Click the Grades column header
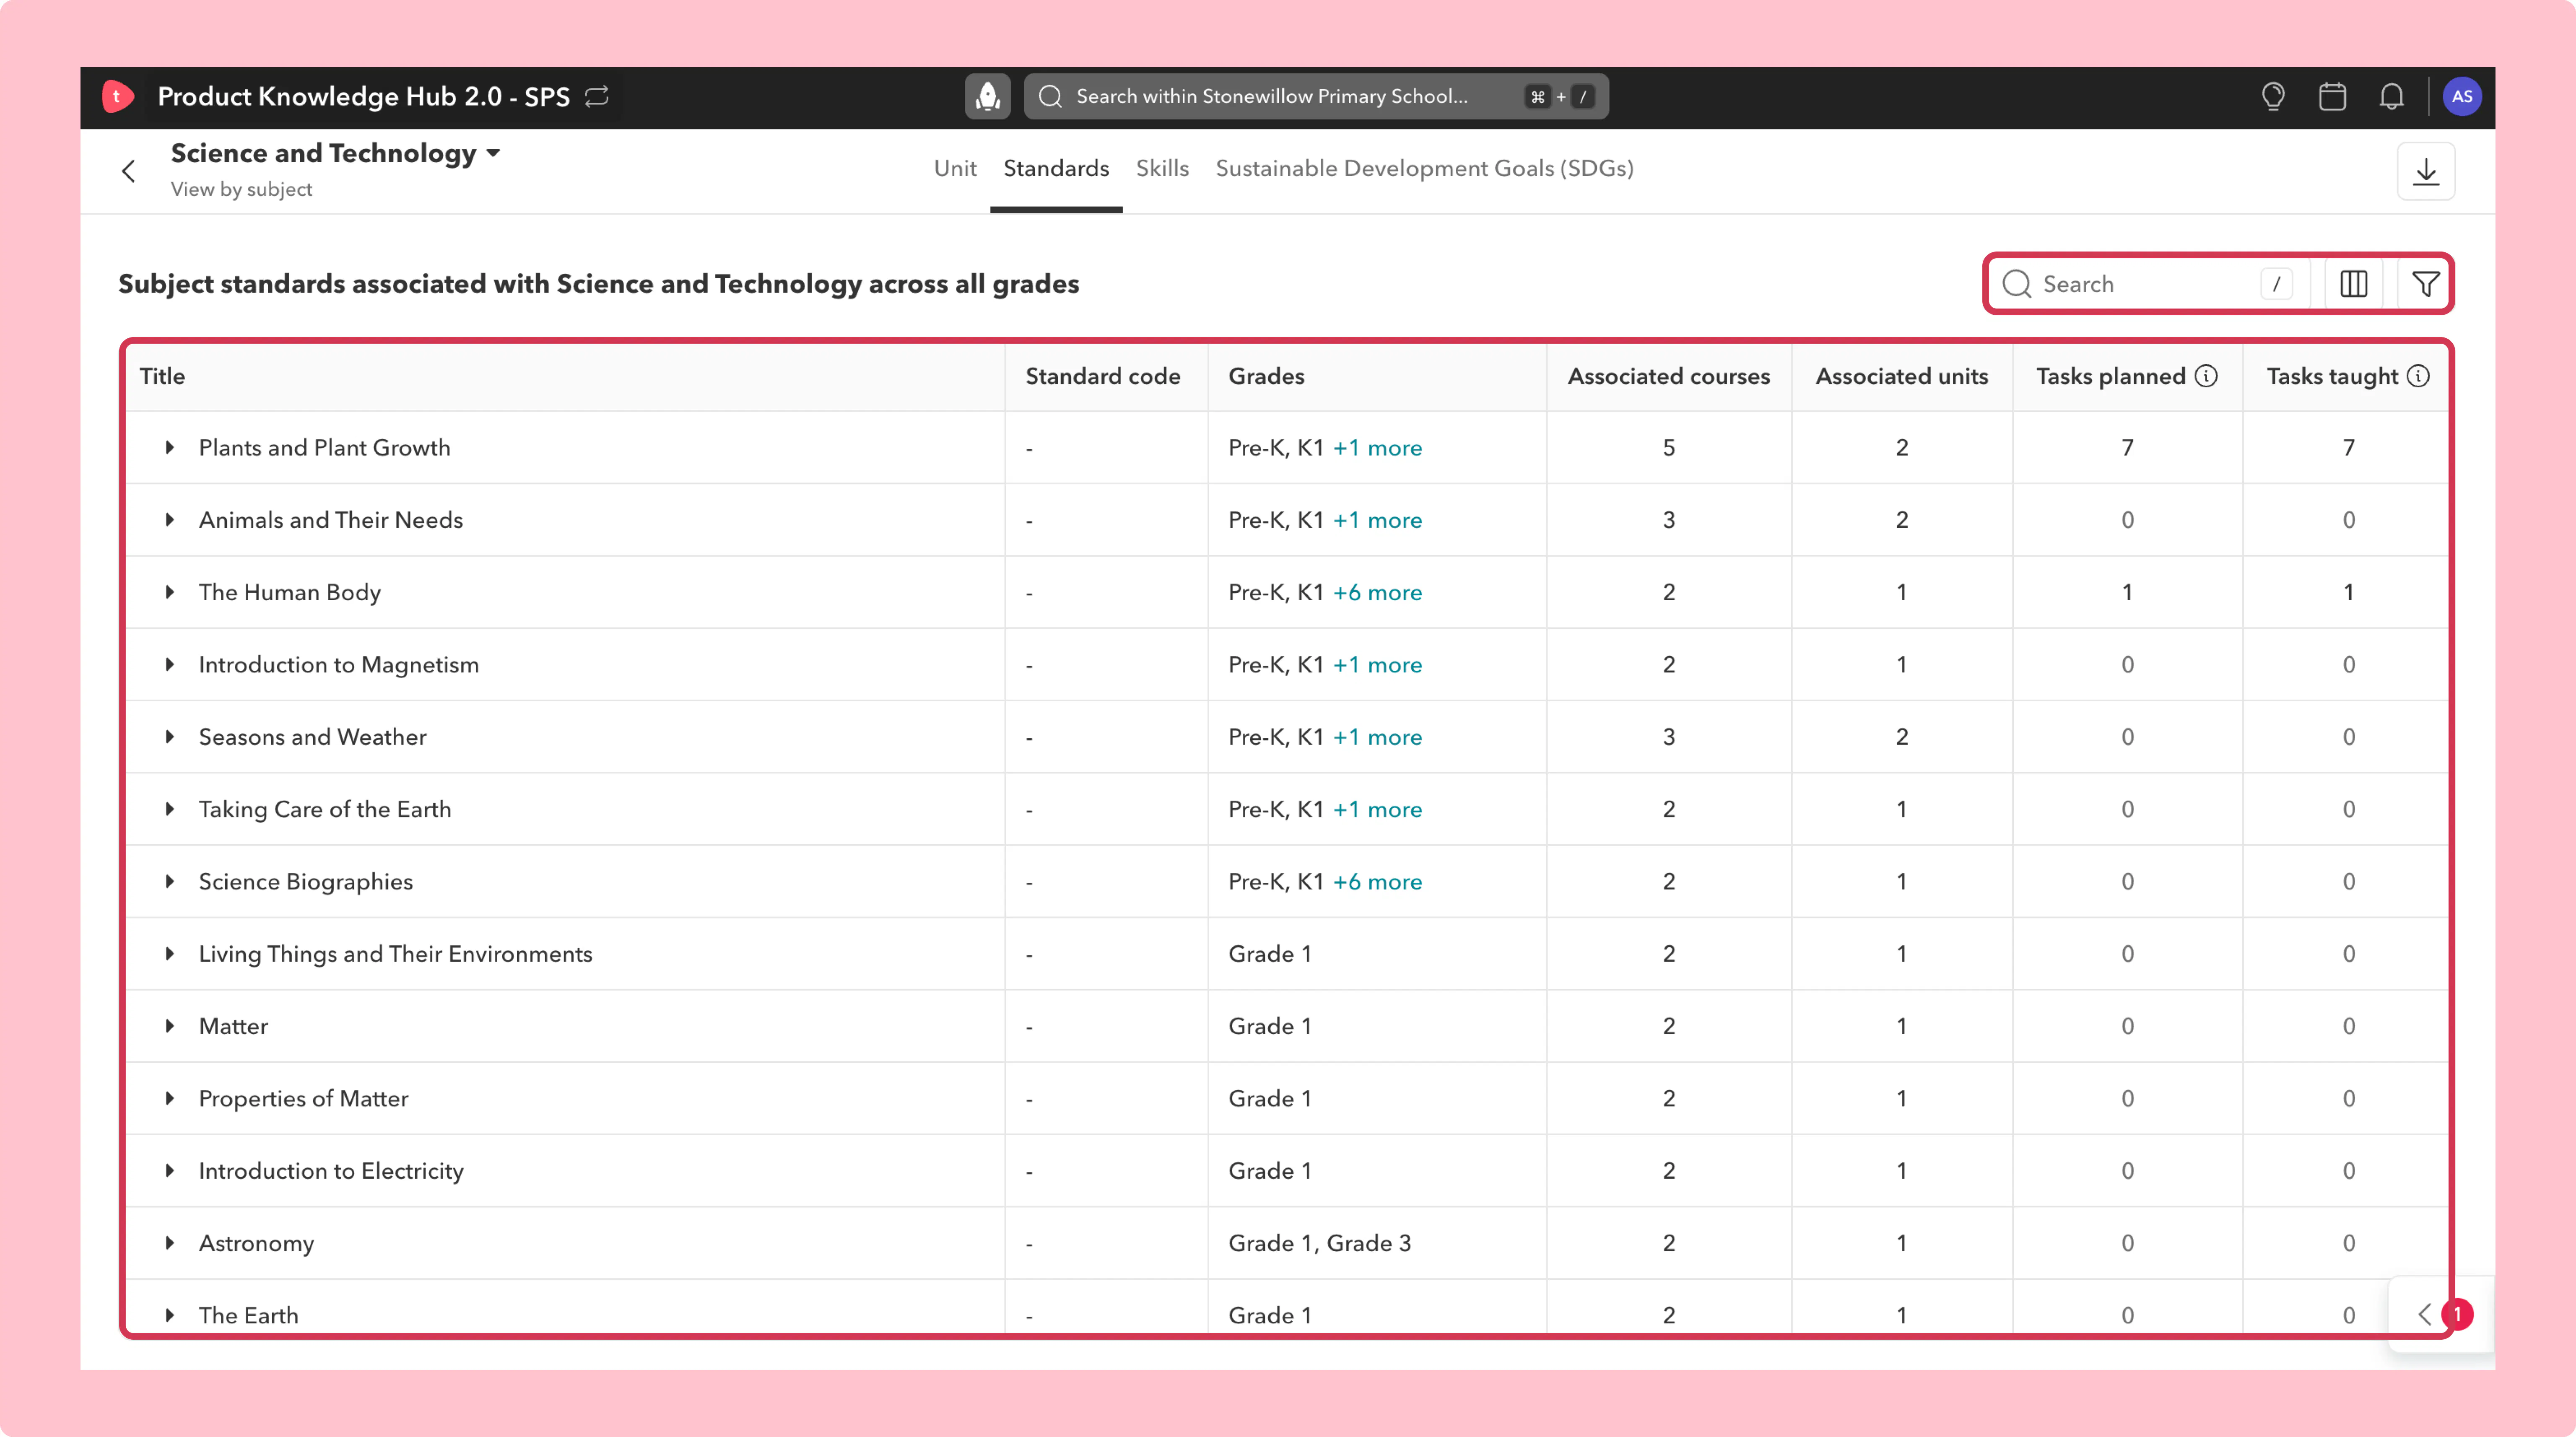This screenshot has height=1437, width=2576. click(x=1266, y=376)
